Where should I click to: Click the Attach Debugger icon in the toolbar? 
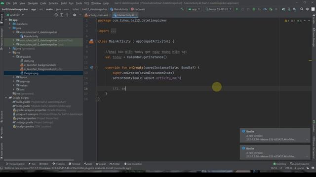tap(271, 9)
